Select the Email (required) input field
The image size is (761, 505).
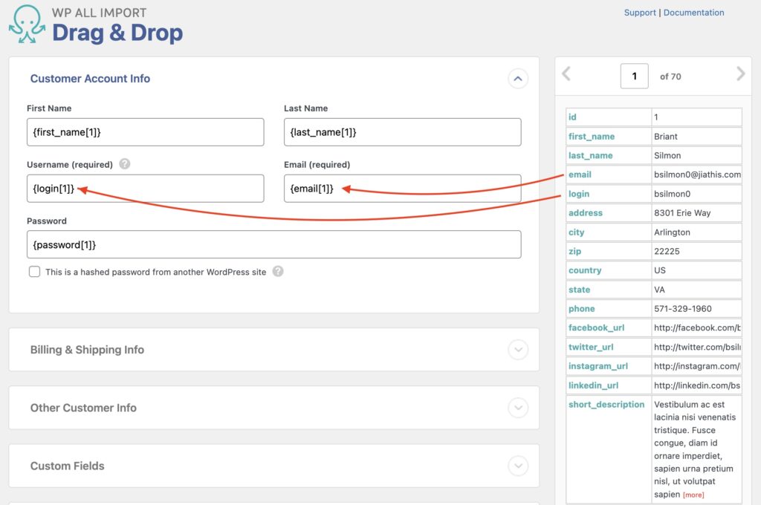coord(402,189)
